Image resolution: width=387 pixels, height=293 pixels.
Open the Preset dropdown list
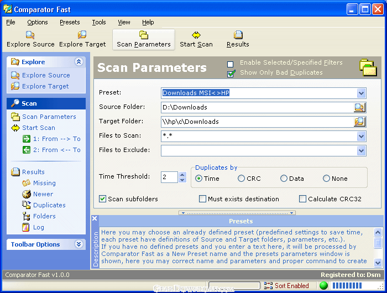(361, 93)
